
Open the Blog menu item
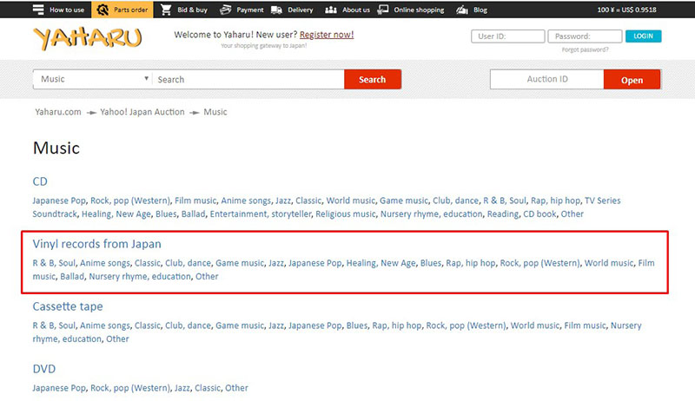(x=480, y=10)
